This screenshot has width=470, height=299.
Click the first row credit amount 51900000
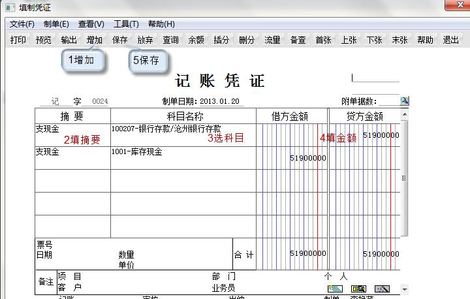(381, 135)
